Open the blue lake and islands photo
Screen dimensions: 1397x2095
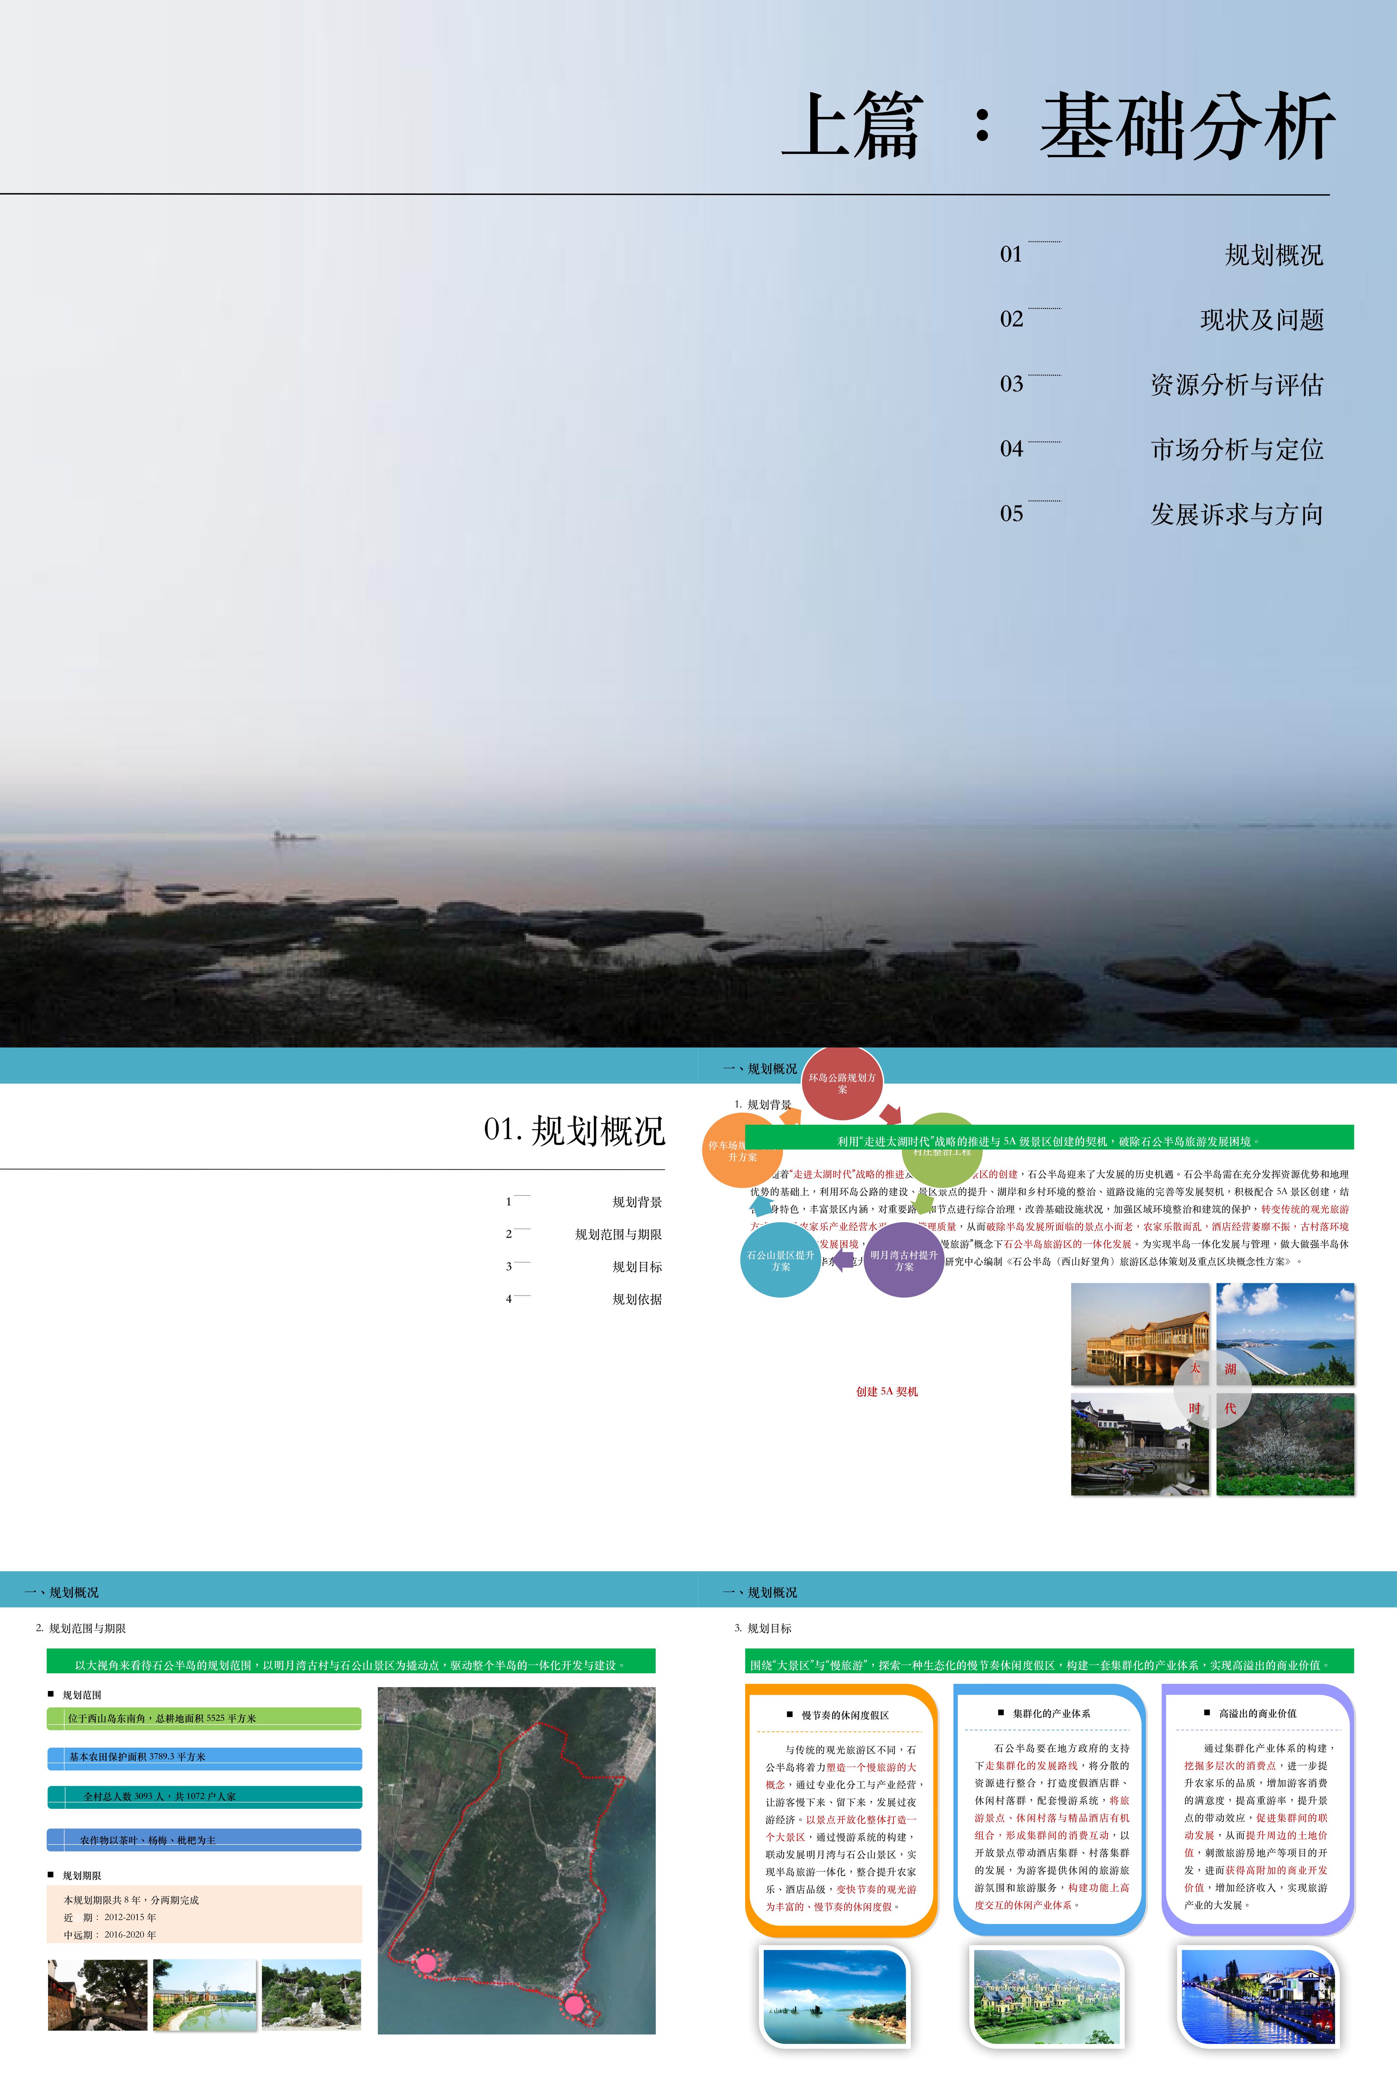tap(835, 1996)
